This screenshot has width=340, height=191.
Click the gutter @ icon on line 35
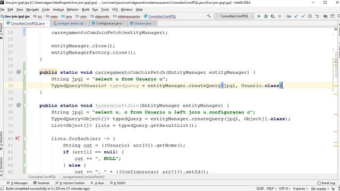(x=19, y=105)
